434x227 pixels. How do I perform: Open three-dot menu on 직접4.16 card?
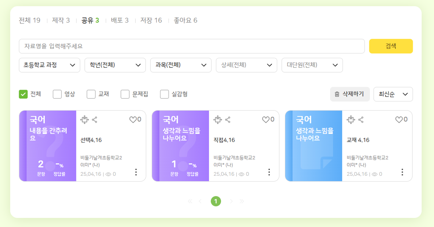coord(269,172)
